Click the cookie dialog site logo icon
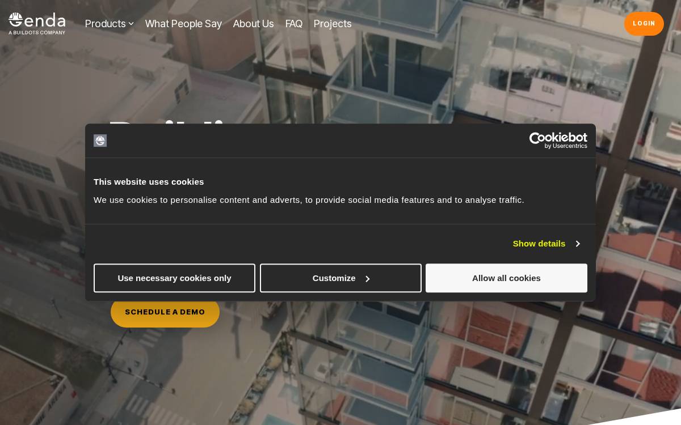Viewport: 681px width, 425px height. [100, 141]
